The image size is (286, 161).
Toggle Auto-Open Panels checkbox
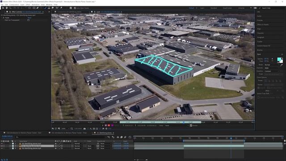[75, 8]
